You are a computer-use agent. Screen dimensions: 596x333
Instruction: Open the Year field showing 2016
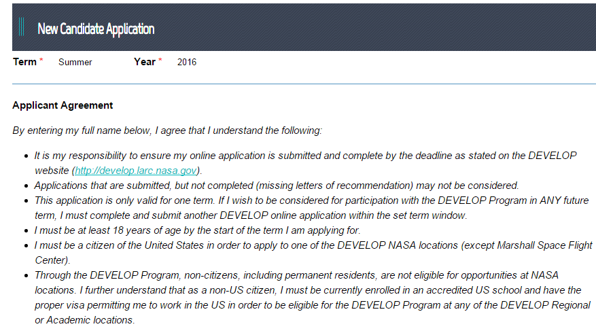(x=187, y=63)
